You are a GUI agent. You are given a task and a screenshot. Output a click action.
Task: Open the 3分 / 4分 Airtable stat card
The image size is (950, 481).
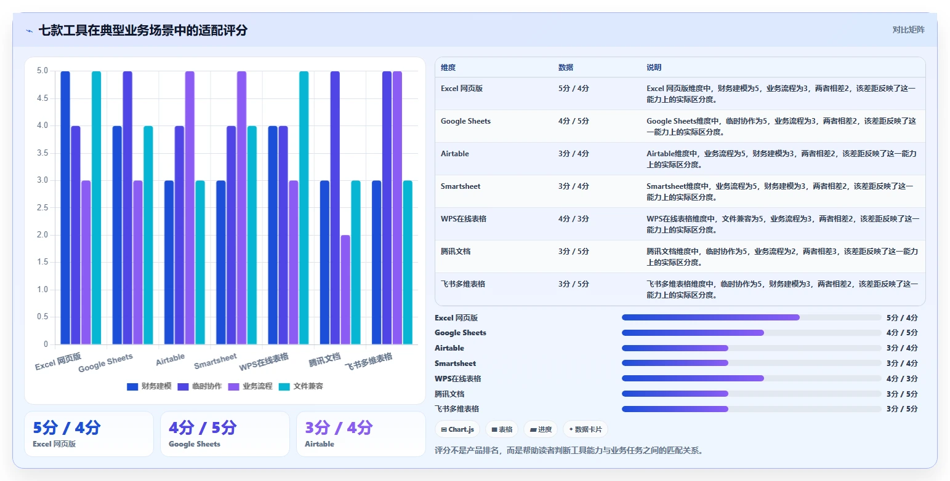point(361,434)
